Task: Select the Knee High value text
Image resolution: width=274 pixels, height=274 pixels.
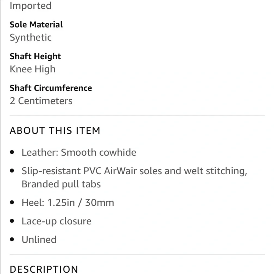Action: coord(33,69)
